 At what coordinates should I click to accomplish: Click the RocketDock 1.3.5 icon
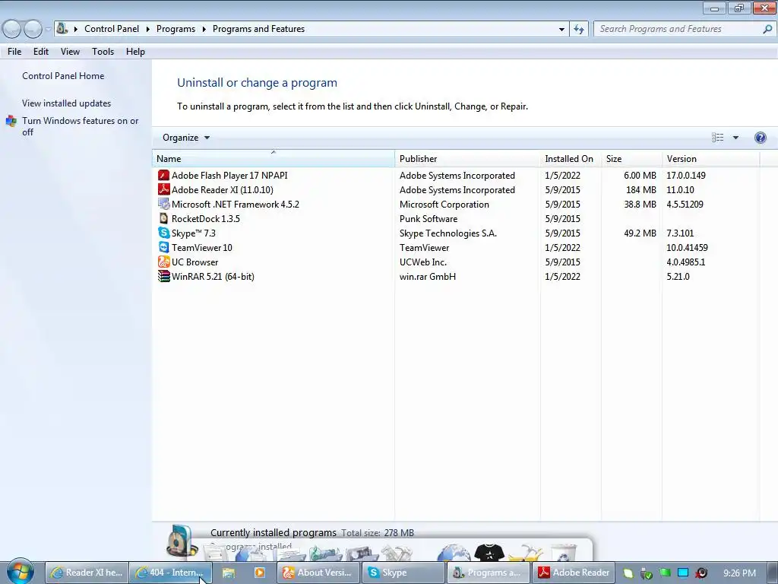[x=164, y=218]
